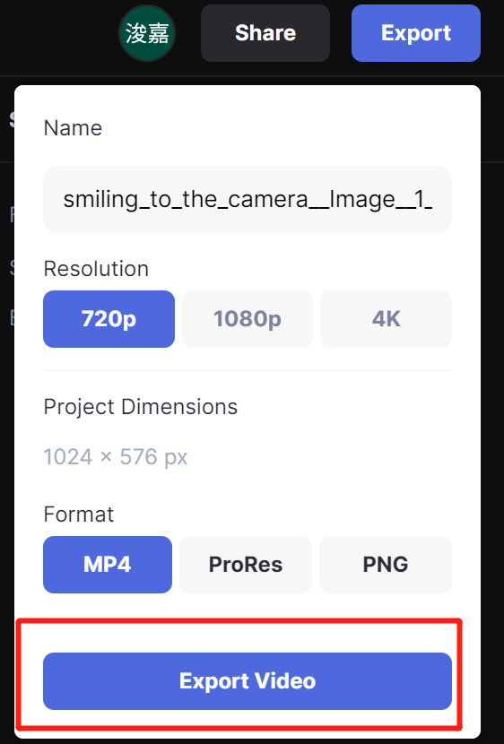Click the smiling_to_the_camera filename text

[x=248, y=199]
